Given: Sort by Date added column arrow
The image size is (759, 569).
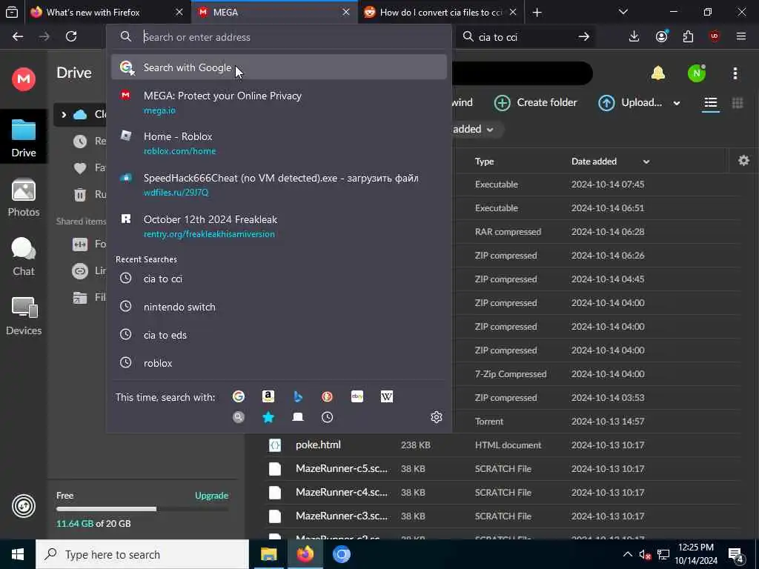Looking at the screenshot, I should pos(646,162).
